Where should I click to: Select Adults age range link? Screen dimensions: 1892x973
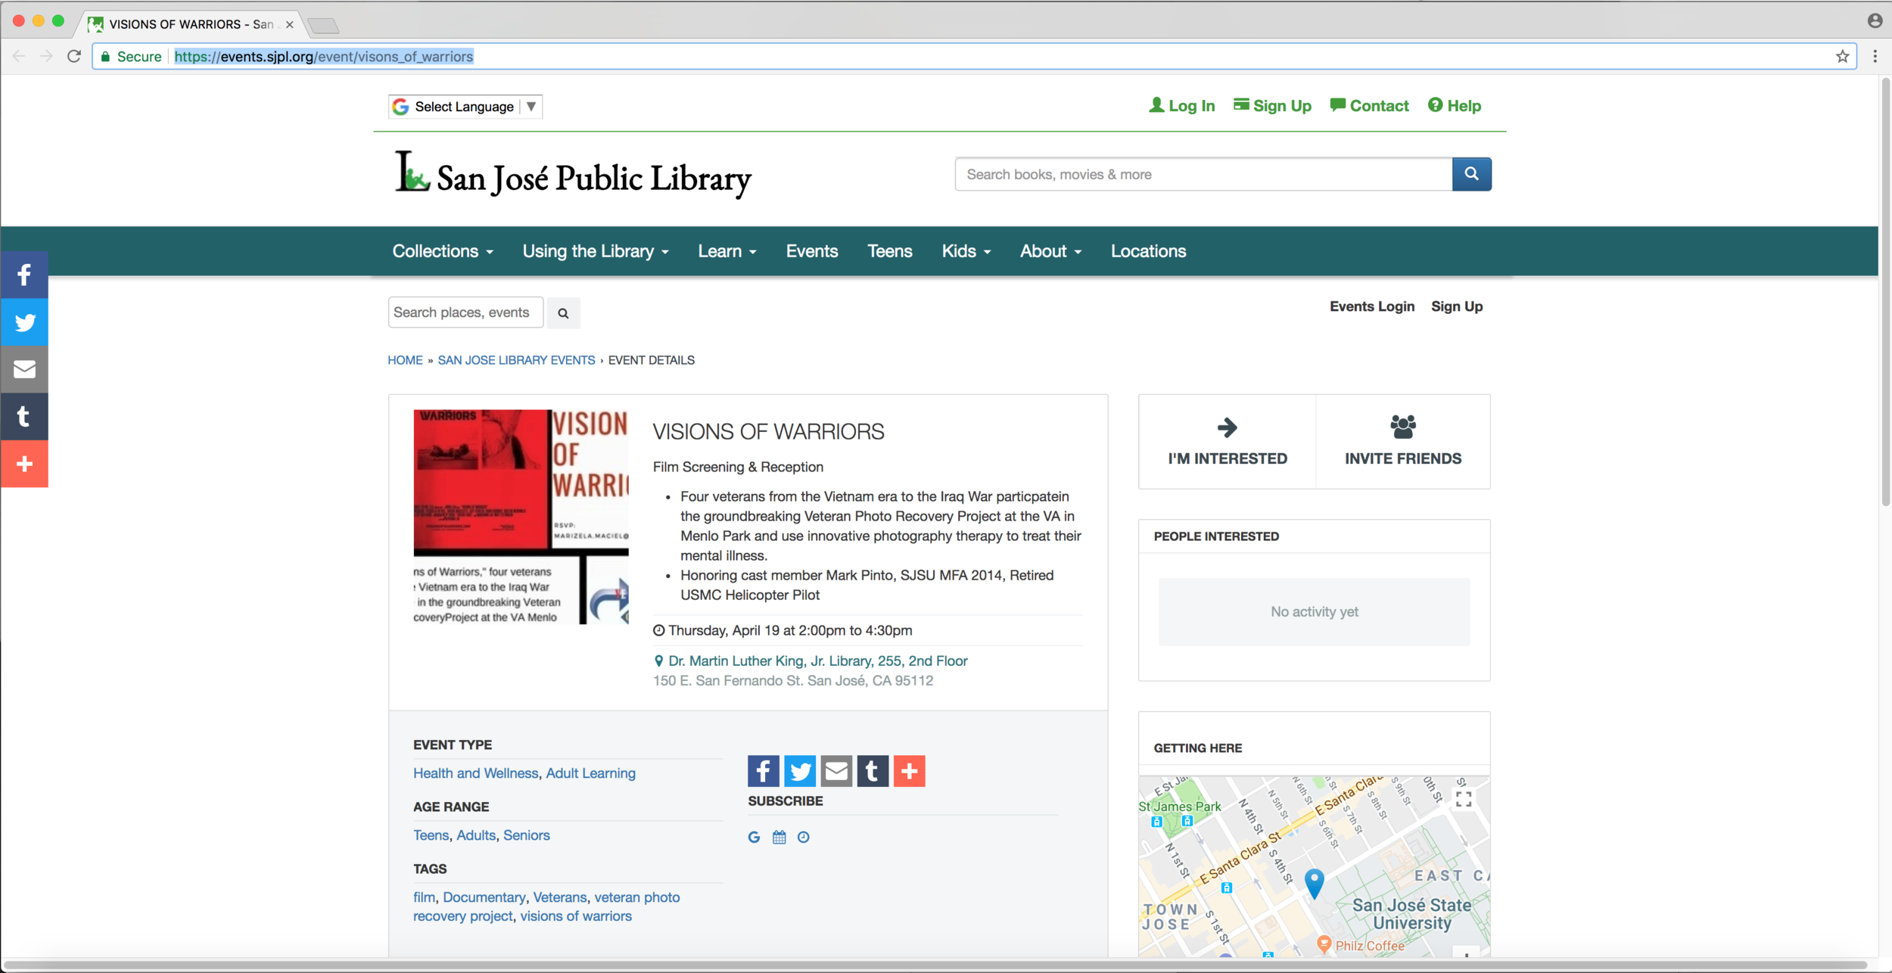pyautogui.click(x=475, y=835)
